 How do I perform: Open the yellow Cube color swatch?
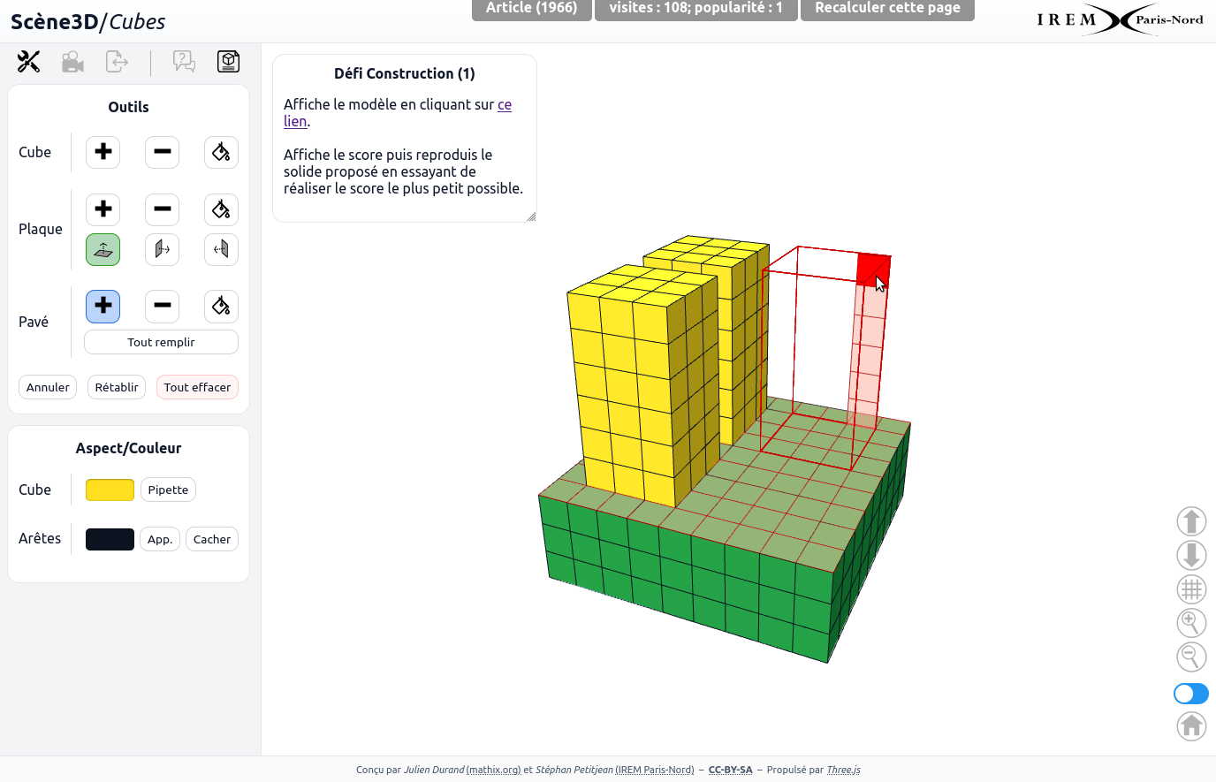point(110,490)
